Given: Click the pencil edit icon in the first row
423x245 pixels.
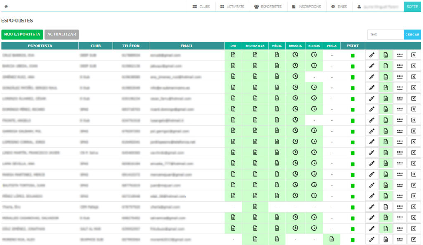Looking at the screenshot, I should click(372, 55).
